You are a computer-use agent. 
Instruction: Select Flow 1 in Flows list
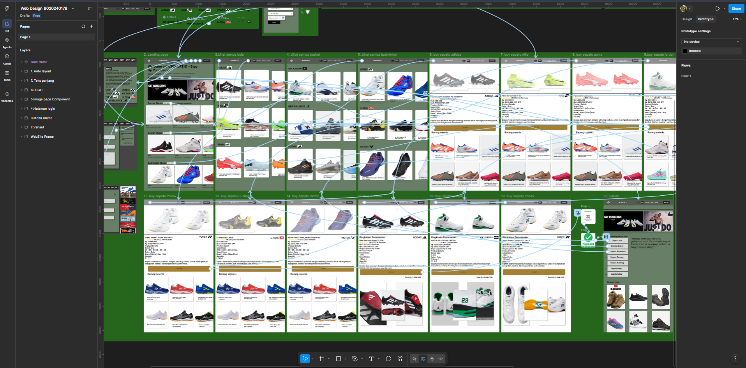click(686, 76)
